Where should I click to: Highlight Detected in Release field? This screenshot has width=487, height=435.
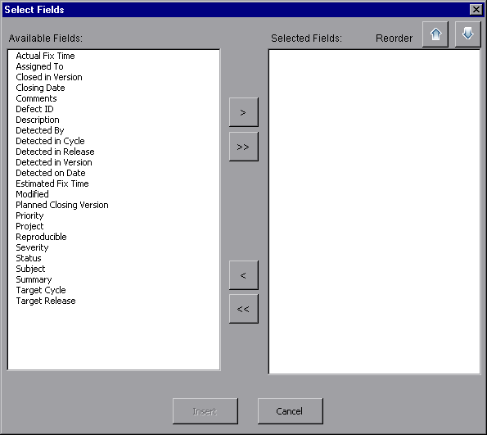click(x=56, y=152)
